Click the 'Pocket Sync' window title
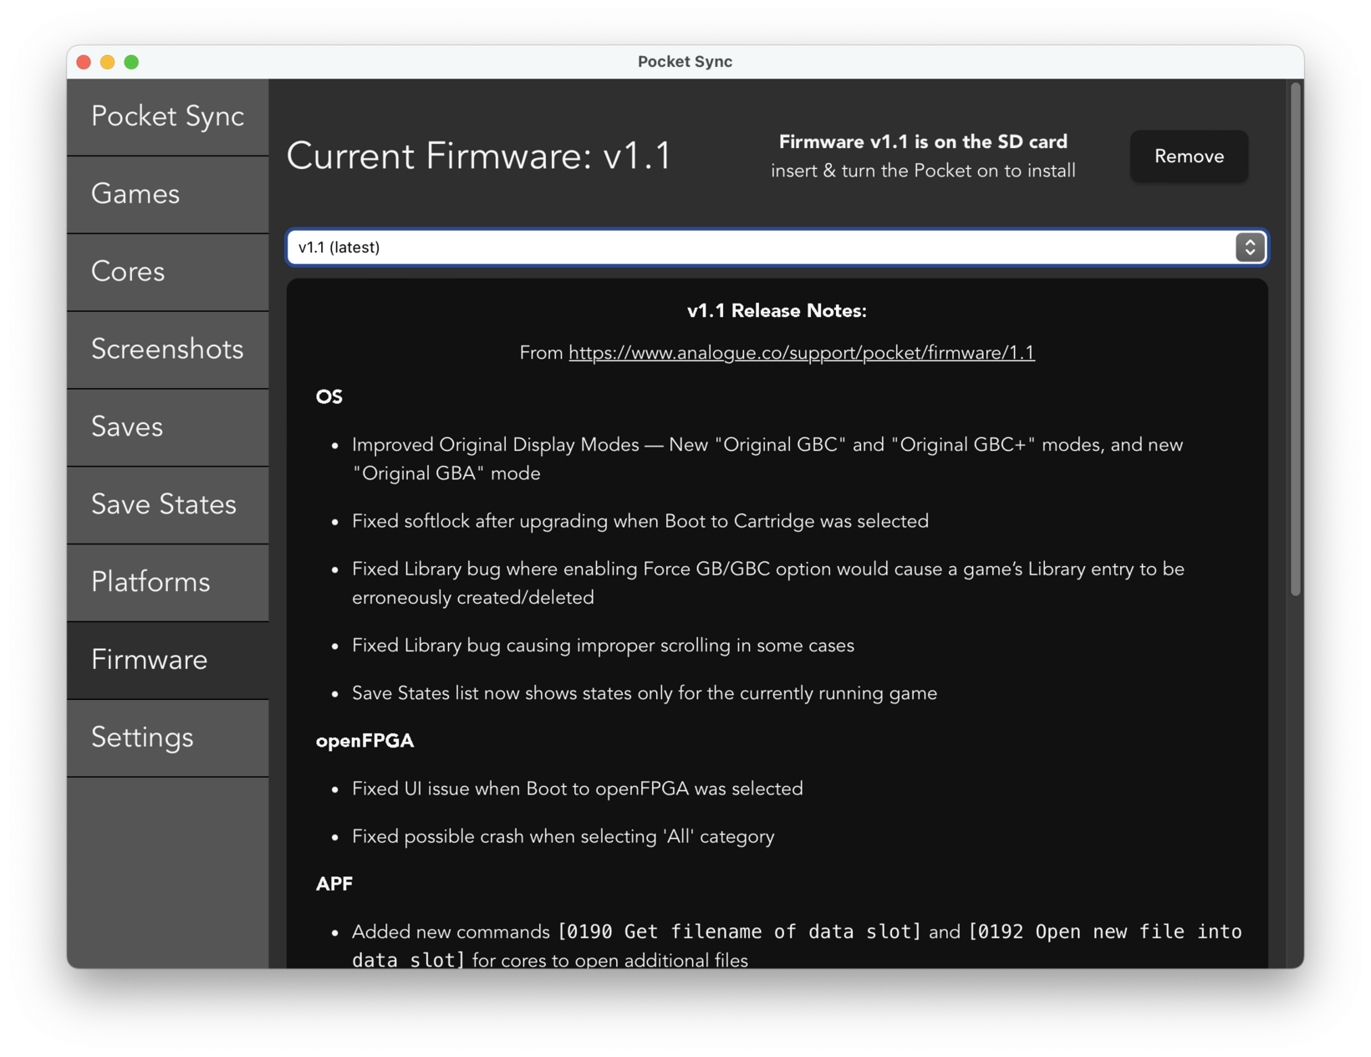 [685, 62]
